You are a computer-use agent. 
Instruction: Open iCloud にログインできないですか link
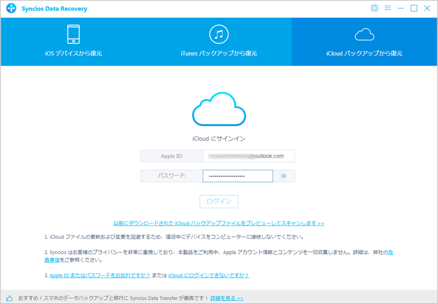[x=208, y=275]
